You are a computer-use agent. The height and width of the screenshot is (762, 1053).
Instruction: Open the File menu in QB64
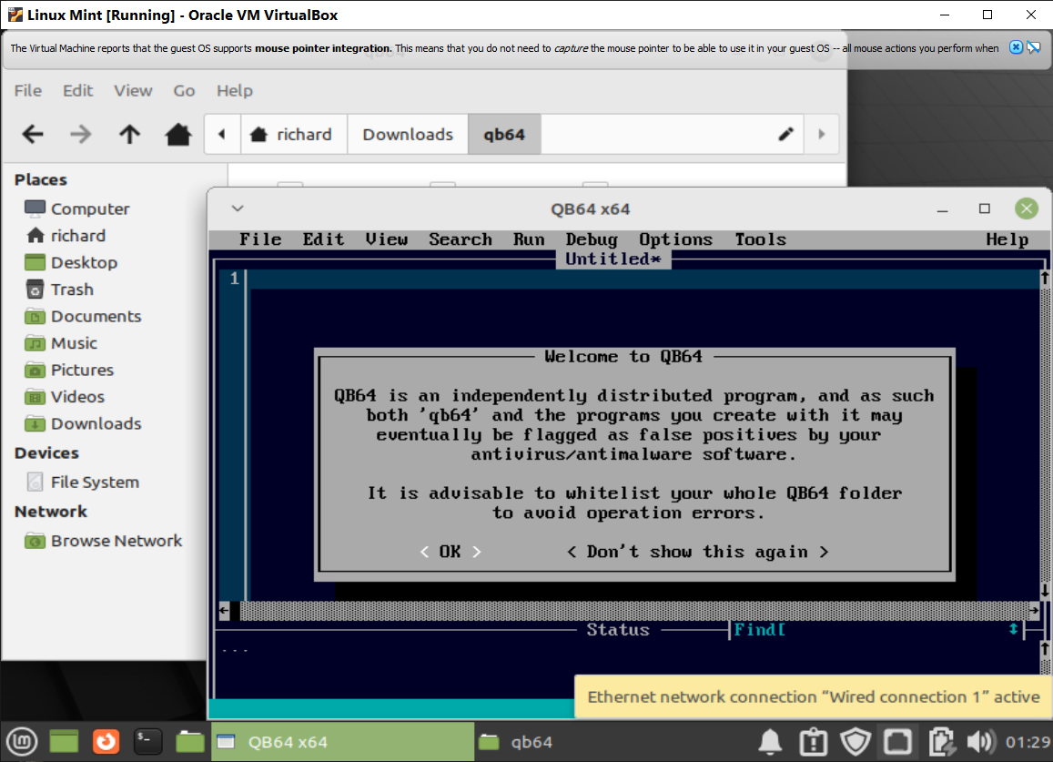tap(260, 239)
